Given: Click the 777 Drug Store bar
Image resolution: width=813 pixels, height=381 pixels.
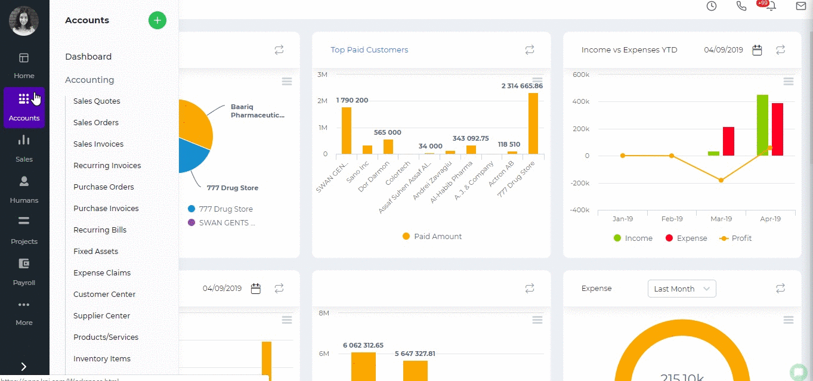Looking at the screenshot, I should click(x=533, y=123).
